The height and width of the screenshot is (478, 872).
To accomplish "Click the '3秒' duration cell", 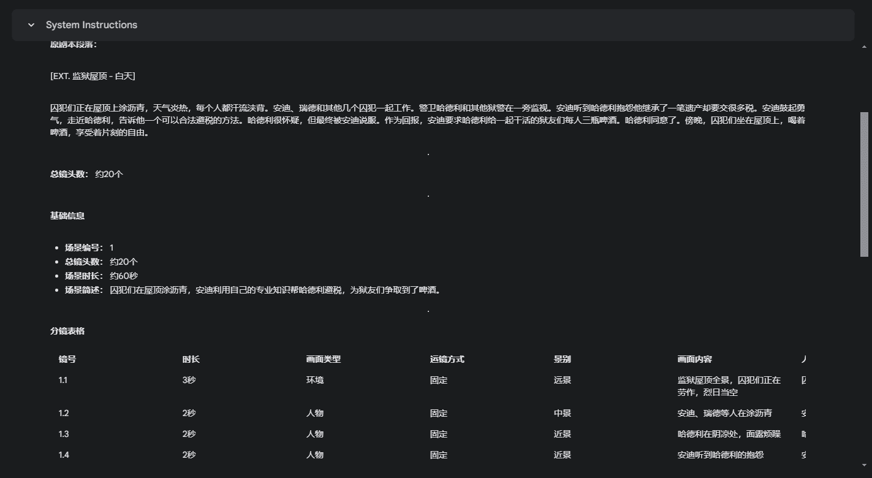I will 189,380.
